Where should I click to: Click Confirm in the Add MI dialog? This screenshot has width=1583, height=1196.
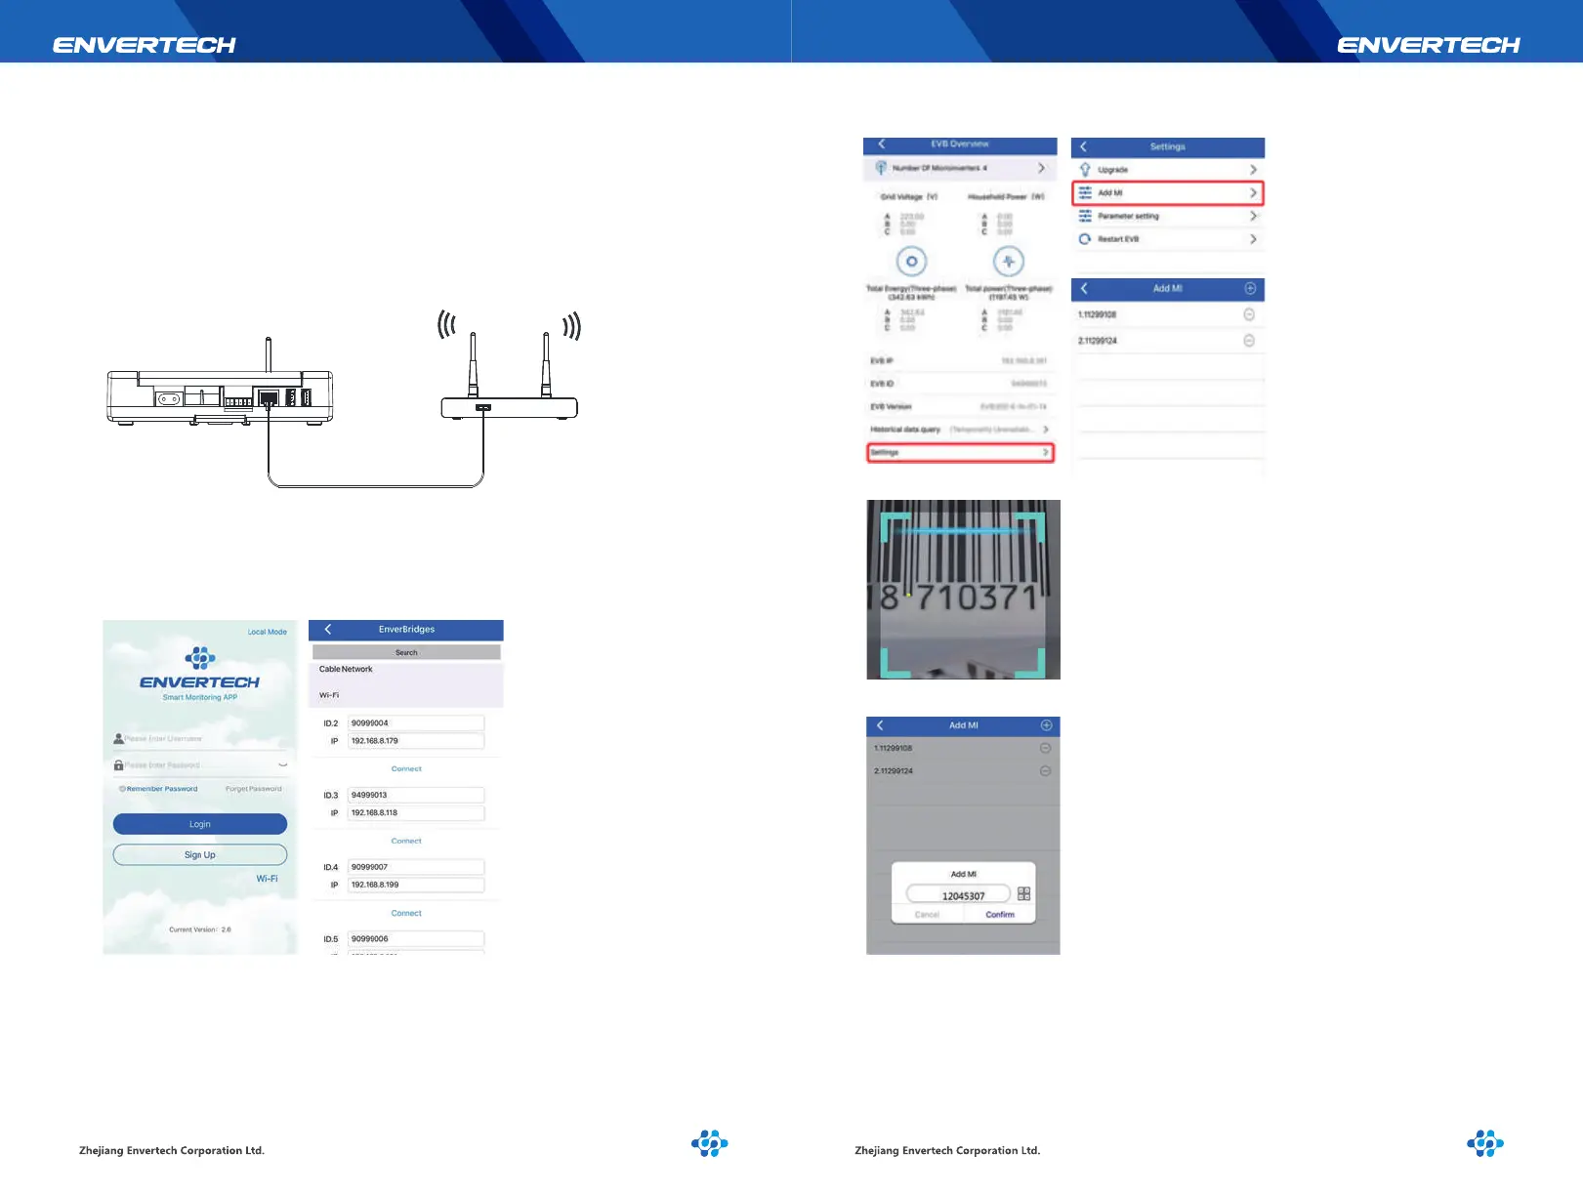pos(1000,915)
